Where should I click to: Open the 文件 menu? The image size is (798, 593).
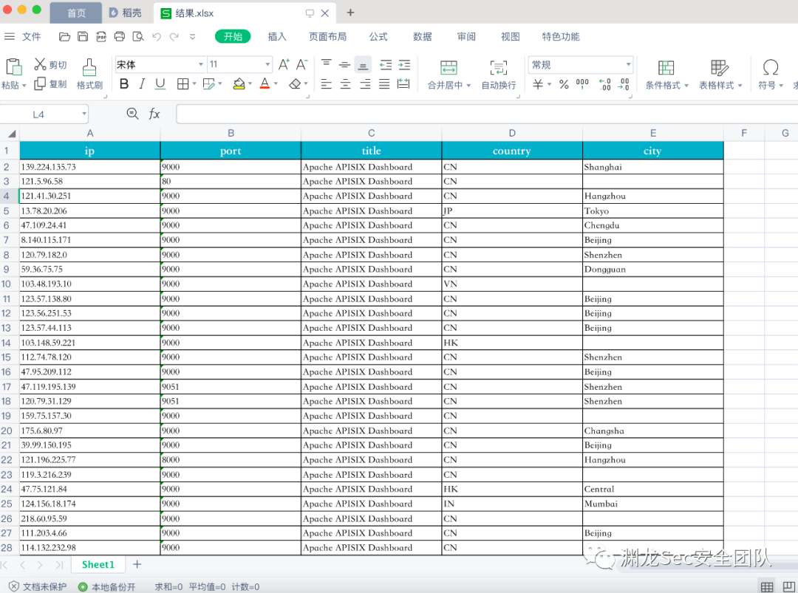tap(31, 37)
